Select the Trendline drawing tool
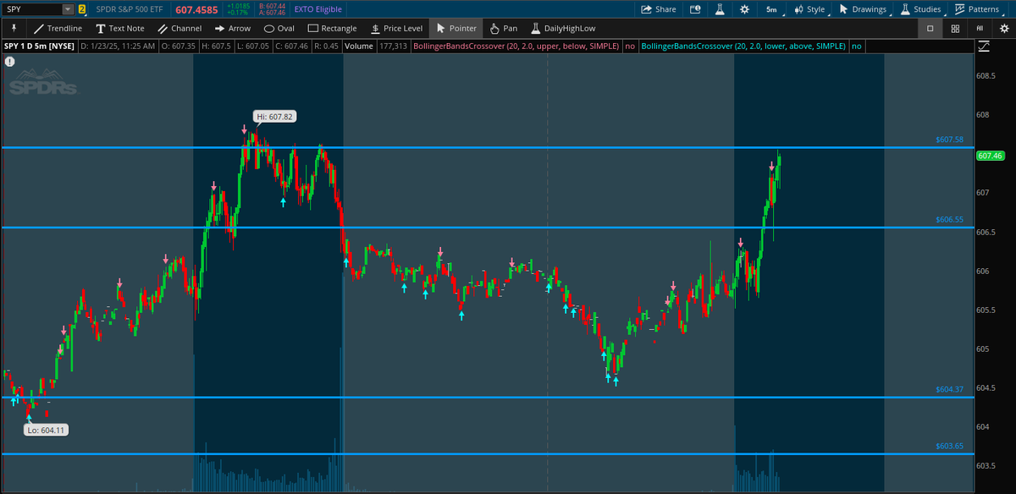The height and width of the screenshot is (494, 1016). click(x=58, y=28)
